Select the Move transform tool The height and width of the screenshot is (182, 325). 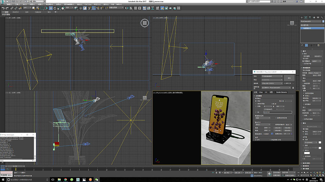(x=51, y=8)
